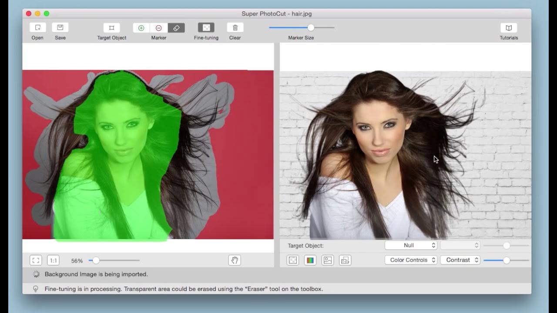This screenshot has width=557, height=313.
Task: Choose the green add marker tool
Action: coord(141,28)
